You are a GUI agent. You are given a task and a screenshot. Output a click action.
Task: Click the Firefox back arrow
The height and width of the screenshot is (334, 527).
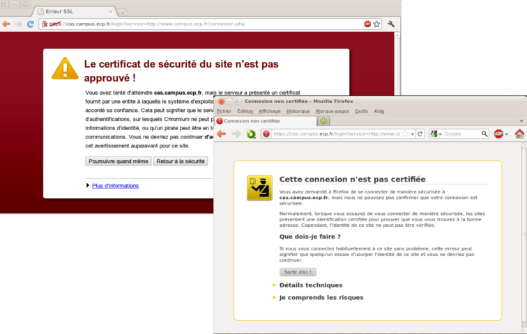point(222,134)
